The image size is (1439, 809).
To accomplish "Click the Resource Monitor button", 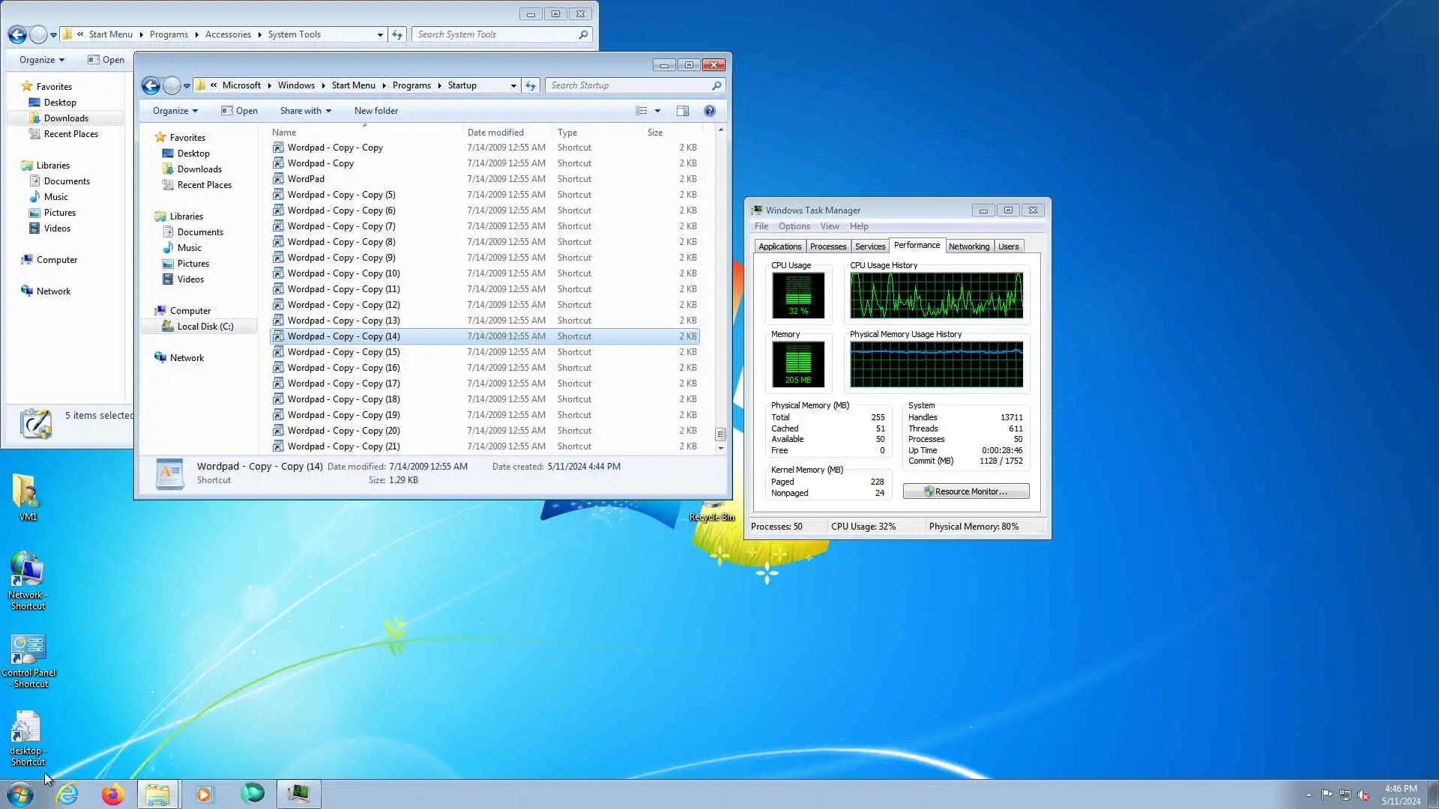I will (965, 491).
